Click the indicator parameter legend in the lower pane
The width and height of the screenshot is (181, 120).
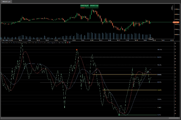33,43
